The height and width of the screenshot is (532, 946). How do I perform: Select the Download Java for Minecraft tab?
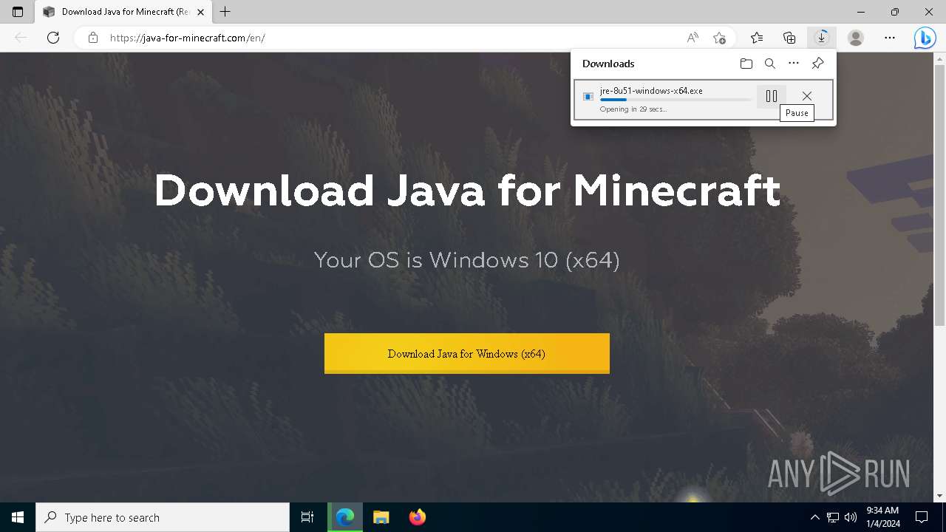click(x=123, y=12)
